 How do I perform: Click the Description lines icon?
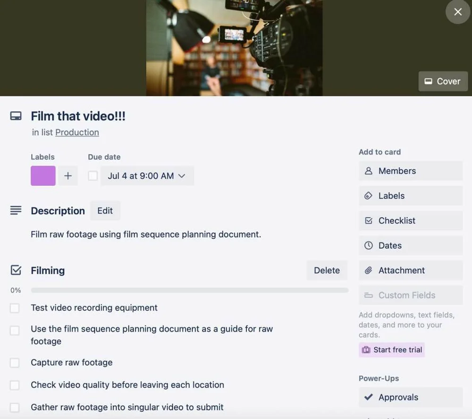point(16,210)
